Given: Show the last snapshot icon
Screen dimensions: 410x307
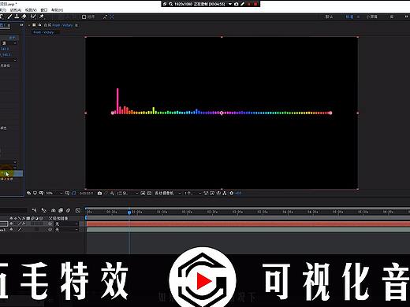Looking at the screenshot, I should click(x=106, y=193).
